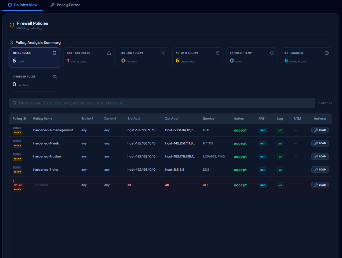Click the Policy Analysis Summary shield icon

coord(11,43)
